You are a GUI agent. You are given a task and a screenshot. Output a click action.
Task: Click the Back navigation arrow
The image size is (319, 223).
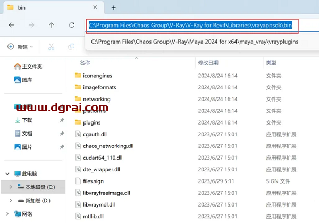click(12, 25)
